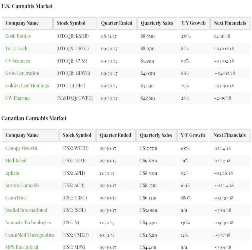Open the Canopy Growth link
The image size is (252, 250).
pyautogui.click(x=21, y=148)
